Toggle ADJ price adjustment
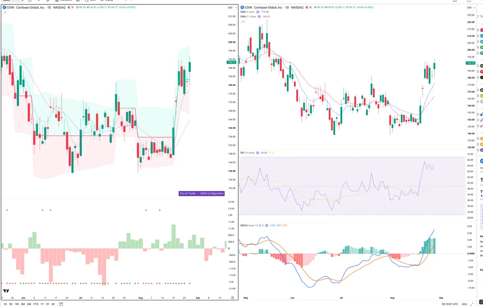 [464, 304]
